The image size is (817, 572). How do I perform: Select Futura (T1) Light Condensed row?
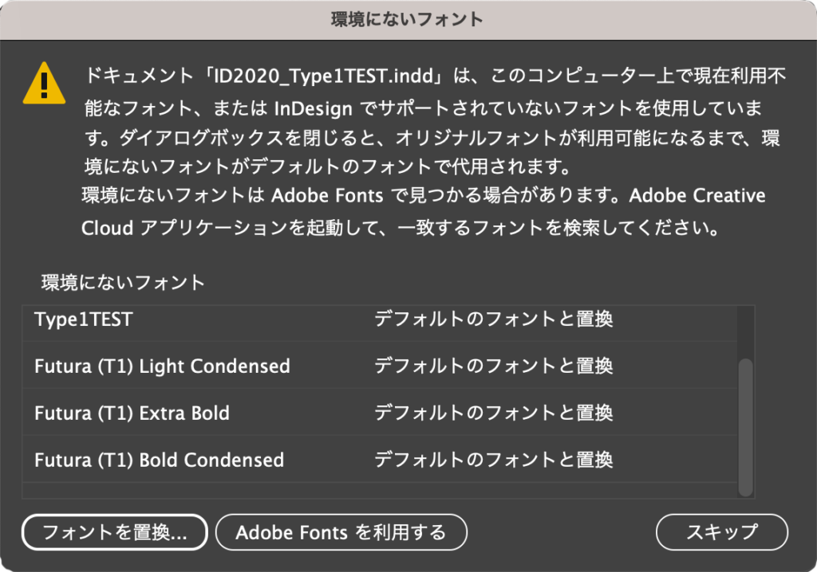[162, 366]
